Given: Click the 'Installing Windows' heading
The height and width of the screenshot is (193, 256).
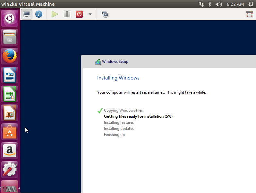Looking at the screenshot, I should pos(118,78).
